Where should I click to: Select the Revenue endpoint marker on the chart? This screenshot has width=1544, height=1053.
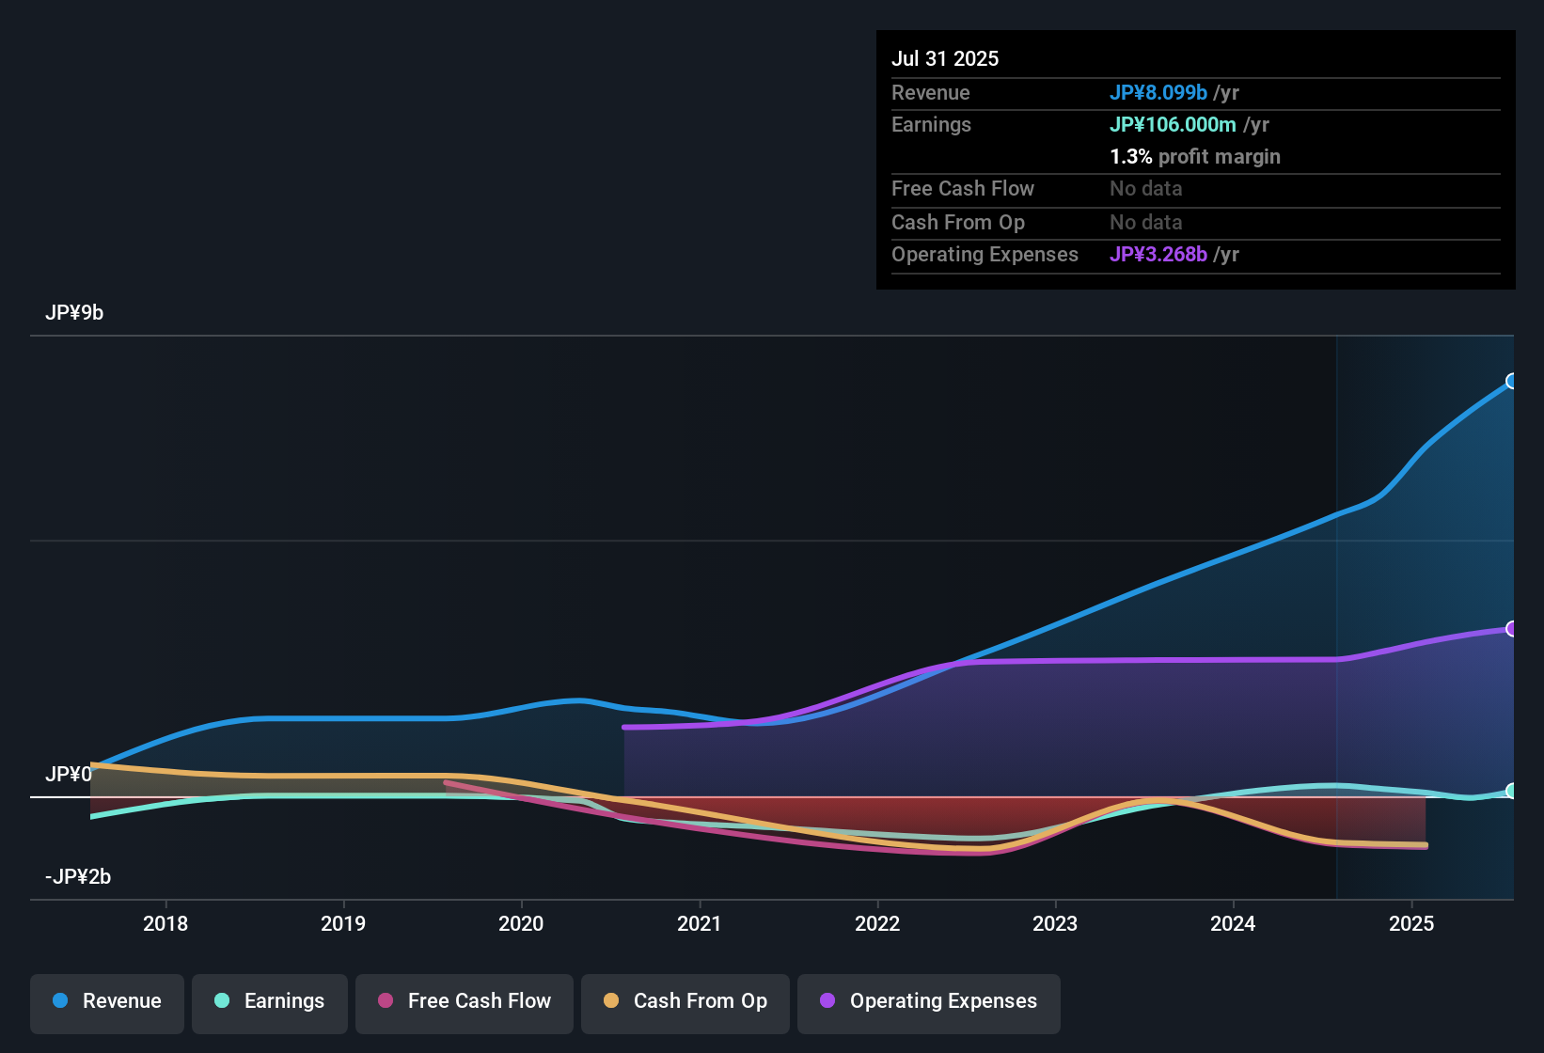click(x=1512, y=381)
